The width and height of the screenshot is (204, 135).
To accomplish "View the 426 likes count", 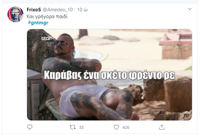I will [x=126, y=127].
